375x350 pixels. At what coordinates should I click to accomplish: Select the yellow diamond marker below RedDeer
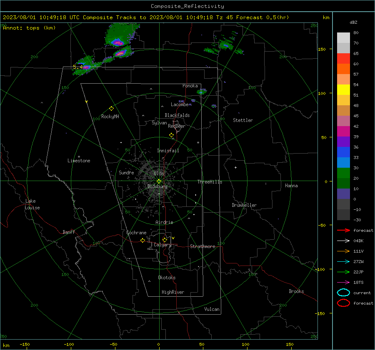[172, 135]
